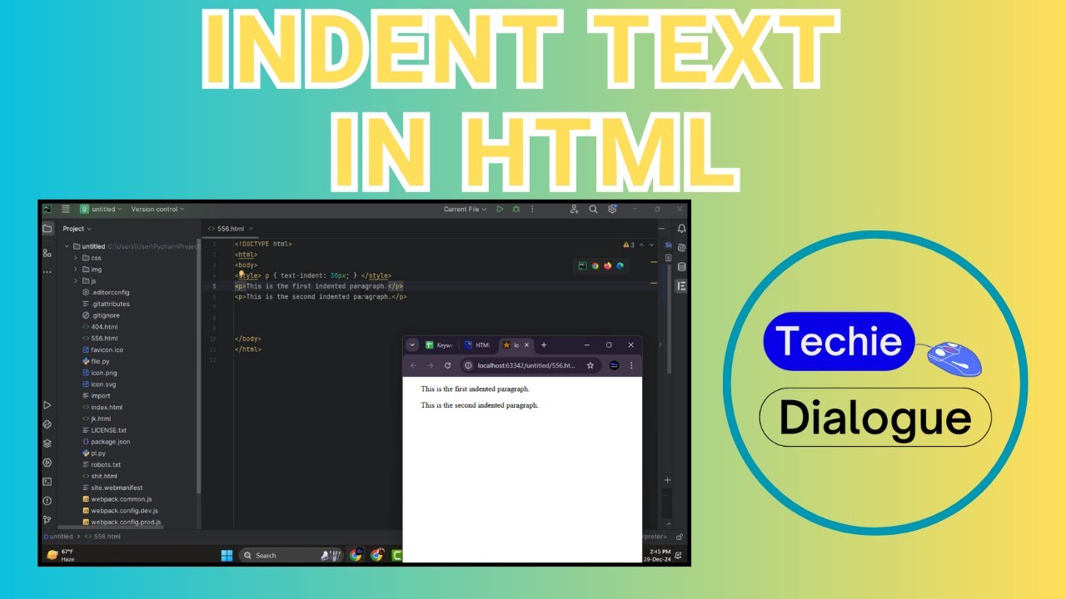The width and height of the screenshot is (1066, 599).
Task: Reload the page in the Chrome window
Action: [447, 365]
